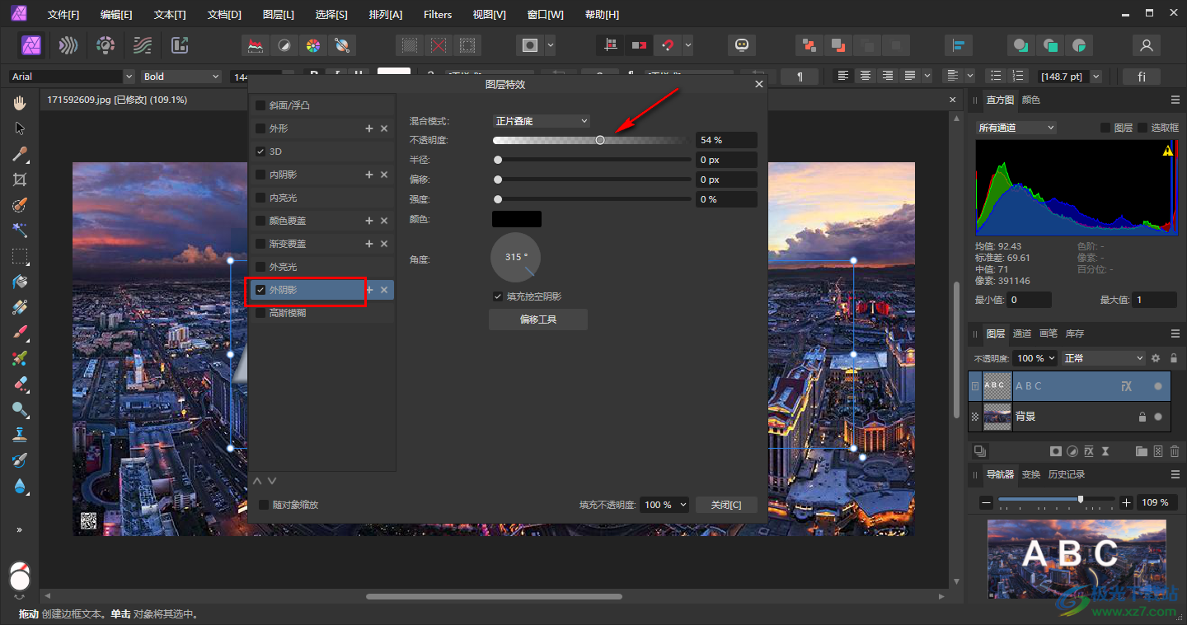Switch to the Liquify Persona
Screen dimensions: 1187x625
point(68,45)
